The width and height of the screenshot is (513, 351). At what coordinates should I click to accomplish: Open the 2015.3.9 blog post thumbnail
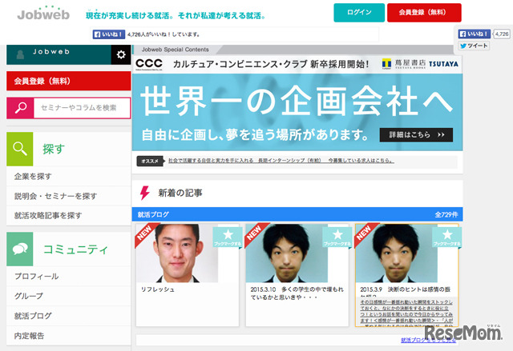click(x=397, y=253)
